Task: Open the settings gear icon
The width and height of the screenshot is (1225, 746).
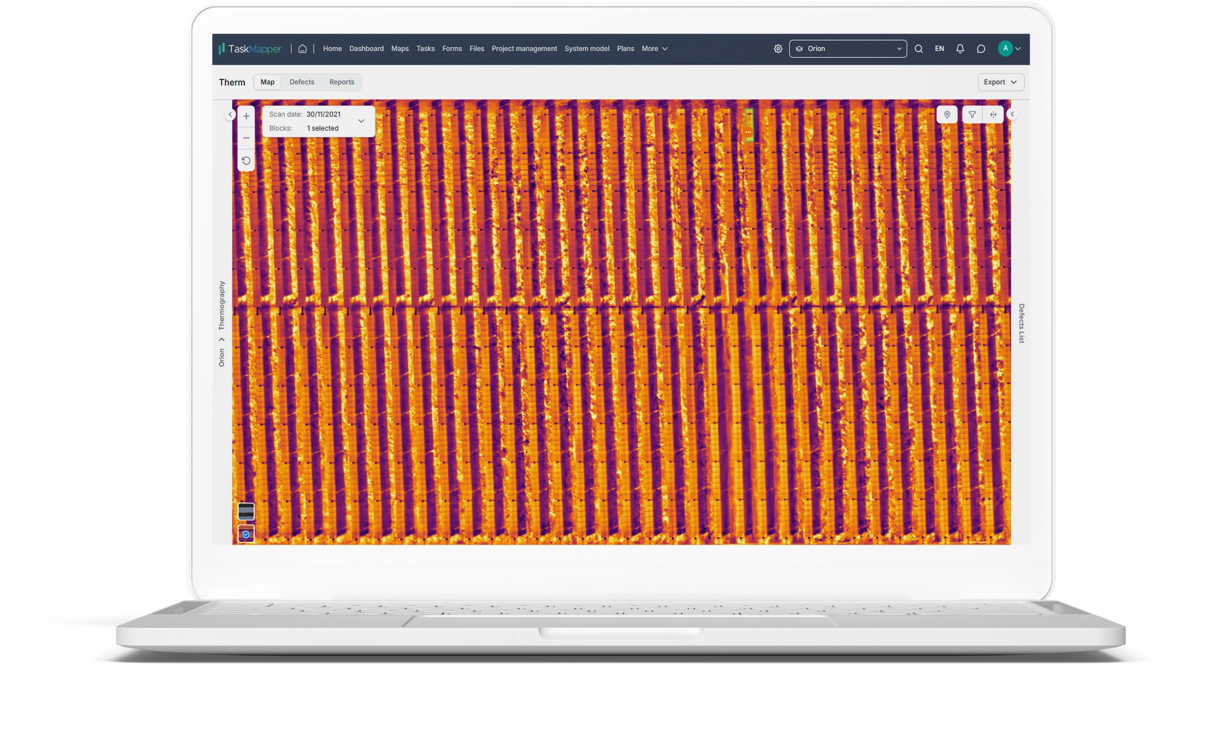Action: point(778,49)
